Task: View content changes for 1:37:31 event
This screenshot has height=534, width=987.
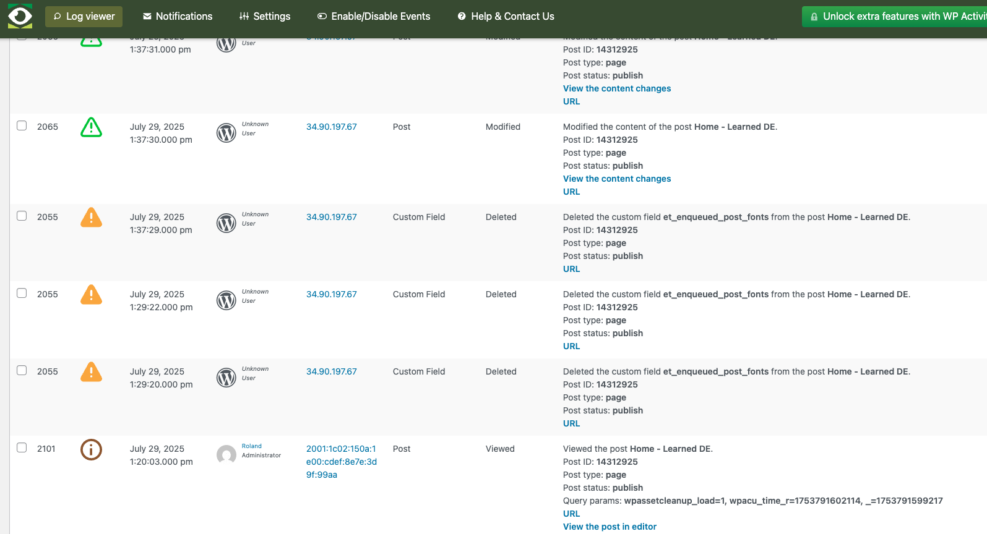Action: pyautogui.click(x=617, y=88)
